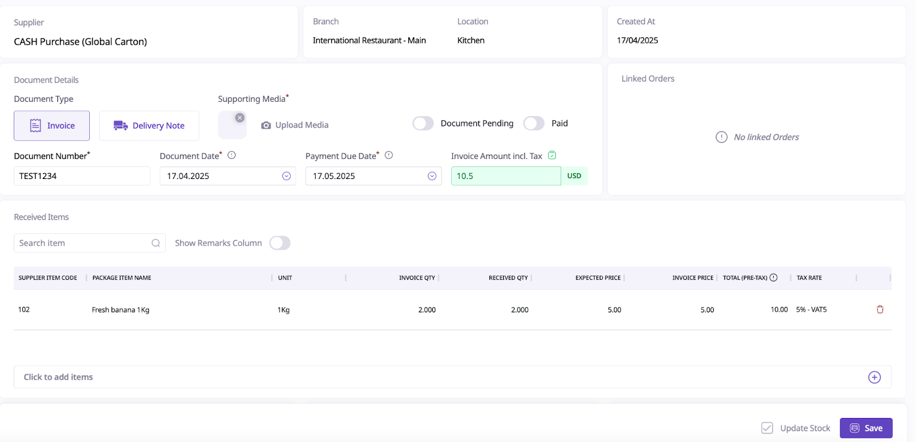Select the Invoice document type
Screen dimensions: 915x442
point(52,126)
